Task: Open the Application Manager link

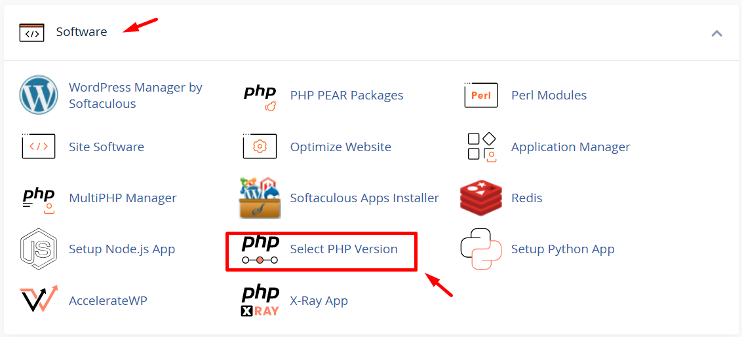Action: pyautogui.click(x=570, y=147)
